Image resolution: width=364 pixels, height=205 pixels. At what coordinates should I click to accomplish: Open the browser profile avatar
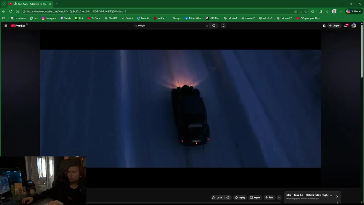[x=334, y=11]
